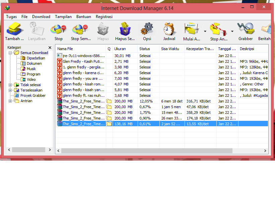Open the File menu

[x=24, y=17]
